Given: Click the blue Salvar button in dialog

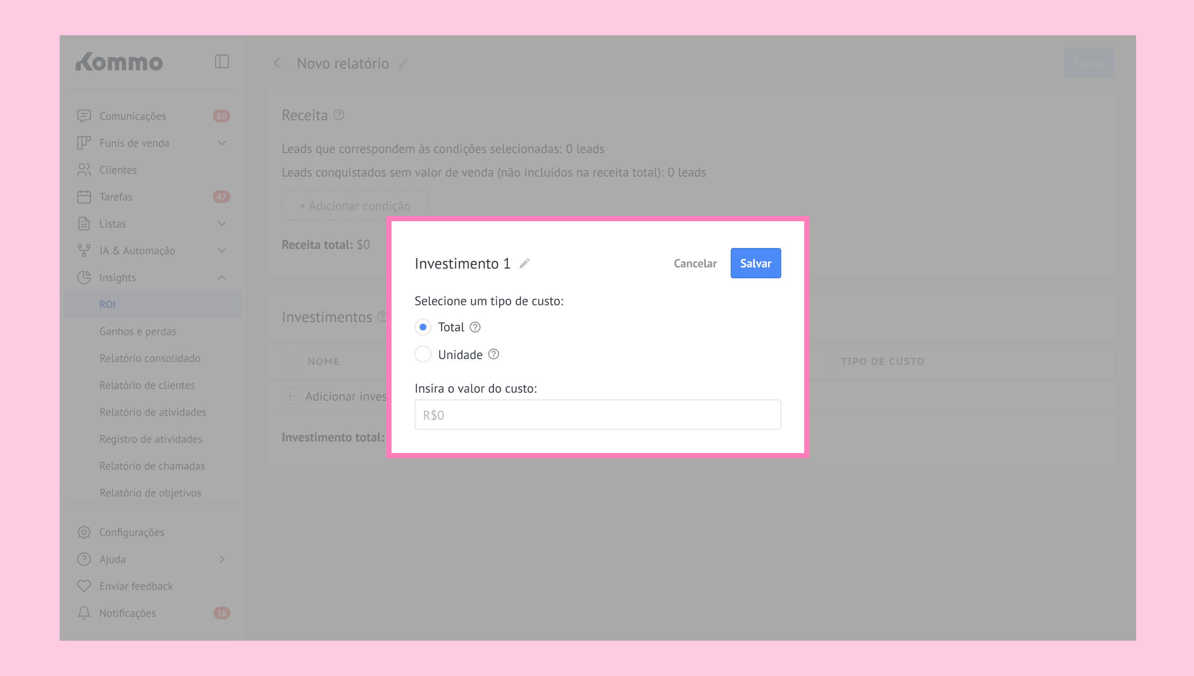Looking at the screenshot, I should (755, 263).
